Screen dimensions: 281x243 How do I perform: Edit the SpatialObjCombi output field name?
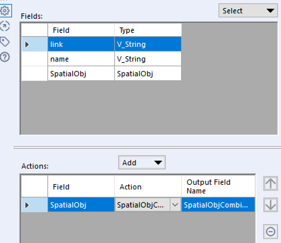point(218,205)
